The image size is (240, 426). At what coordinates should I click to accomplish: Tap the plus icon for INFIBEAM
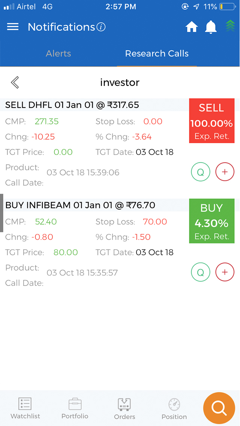click(225, 273)
